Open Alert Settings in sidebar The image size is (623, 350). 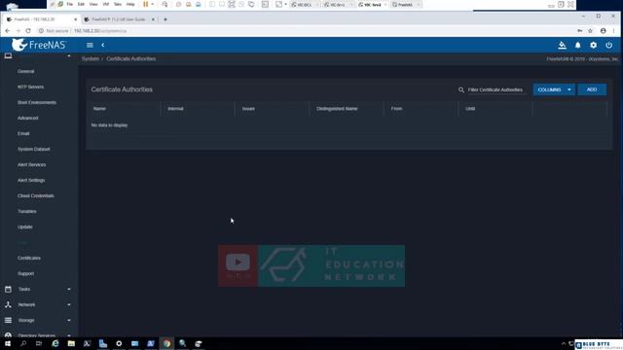pos(31,180)
